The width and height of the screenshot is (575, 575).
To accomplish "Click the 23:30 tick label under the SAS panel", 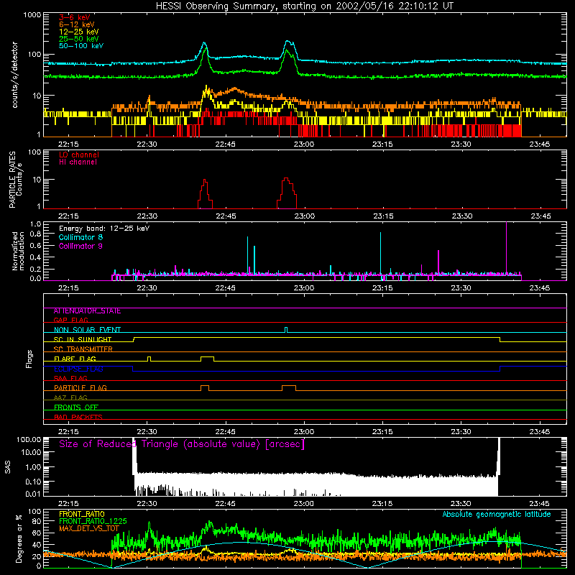I will (461, 504).
